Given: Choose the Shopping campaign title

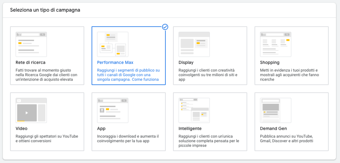Looking at the screenshot, I should (270, 63).
